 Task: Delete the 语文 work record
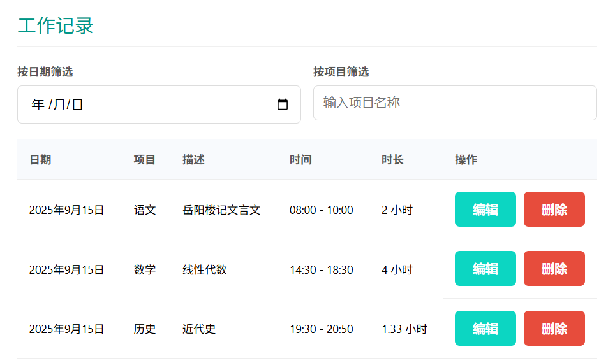(x=554, y=210)
